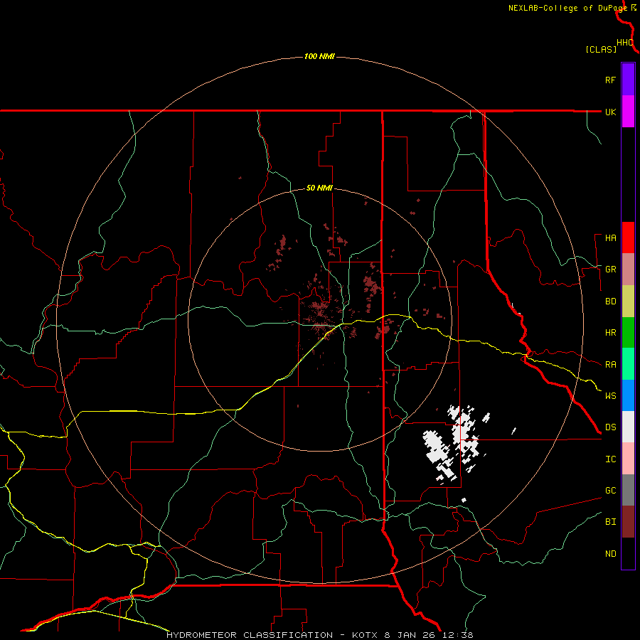640x640 pixels.
Task: Click the ND legend label
Action: [x=610, y=554]
